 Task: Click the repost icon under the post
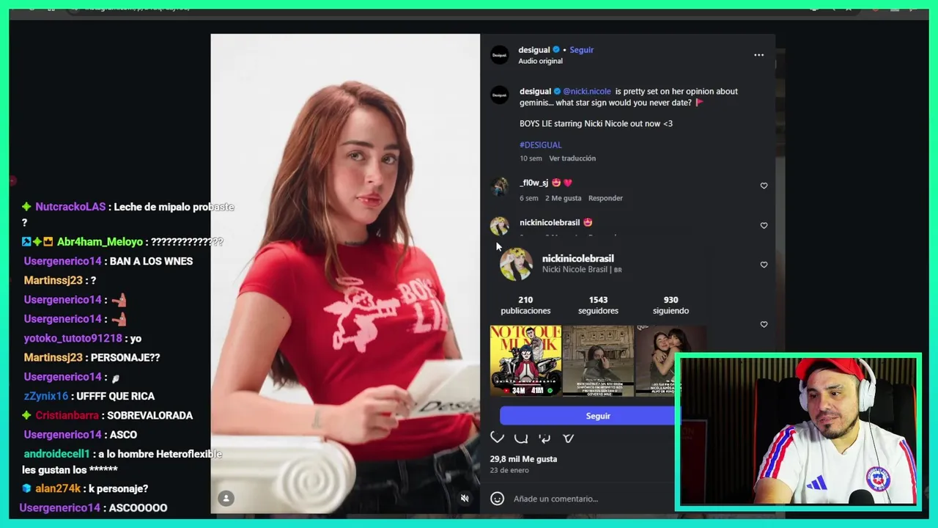[x=544, y=438]
